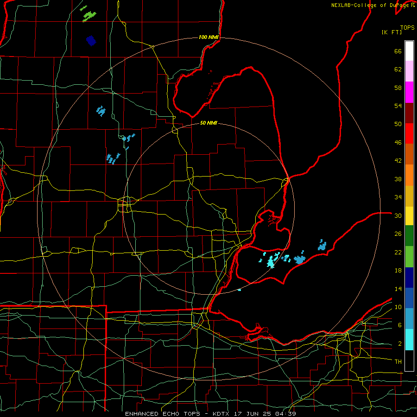Click the "14" legend value
Viewport: 417px width, 417px height.
398,289
